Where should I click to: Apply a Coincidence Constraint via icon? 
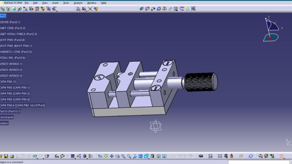click(x=141, y=9)
